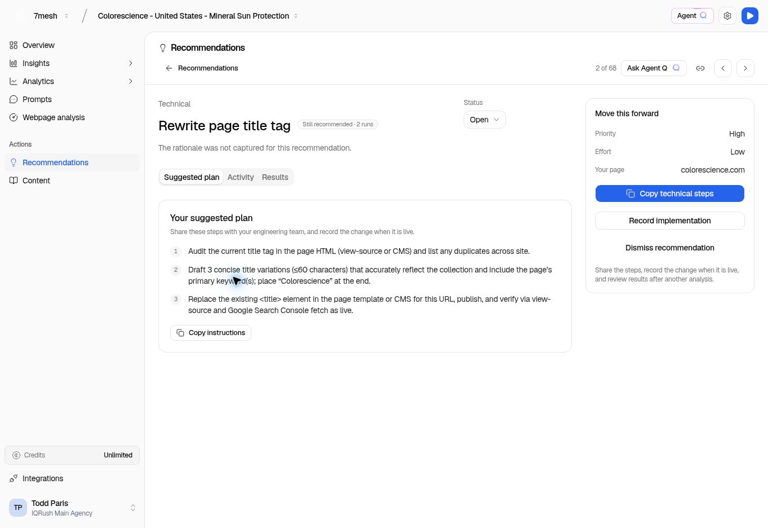Click the Analytics line chart icon

point(14,81)
